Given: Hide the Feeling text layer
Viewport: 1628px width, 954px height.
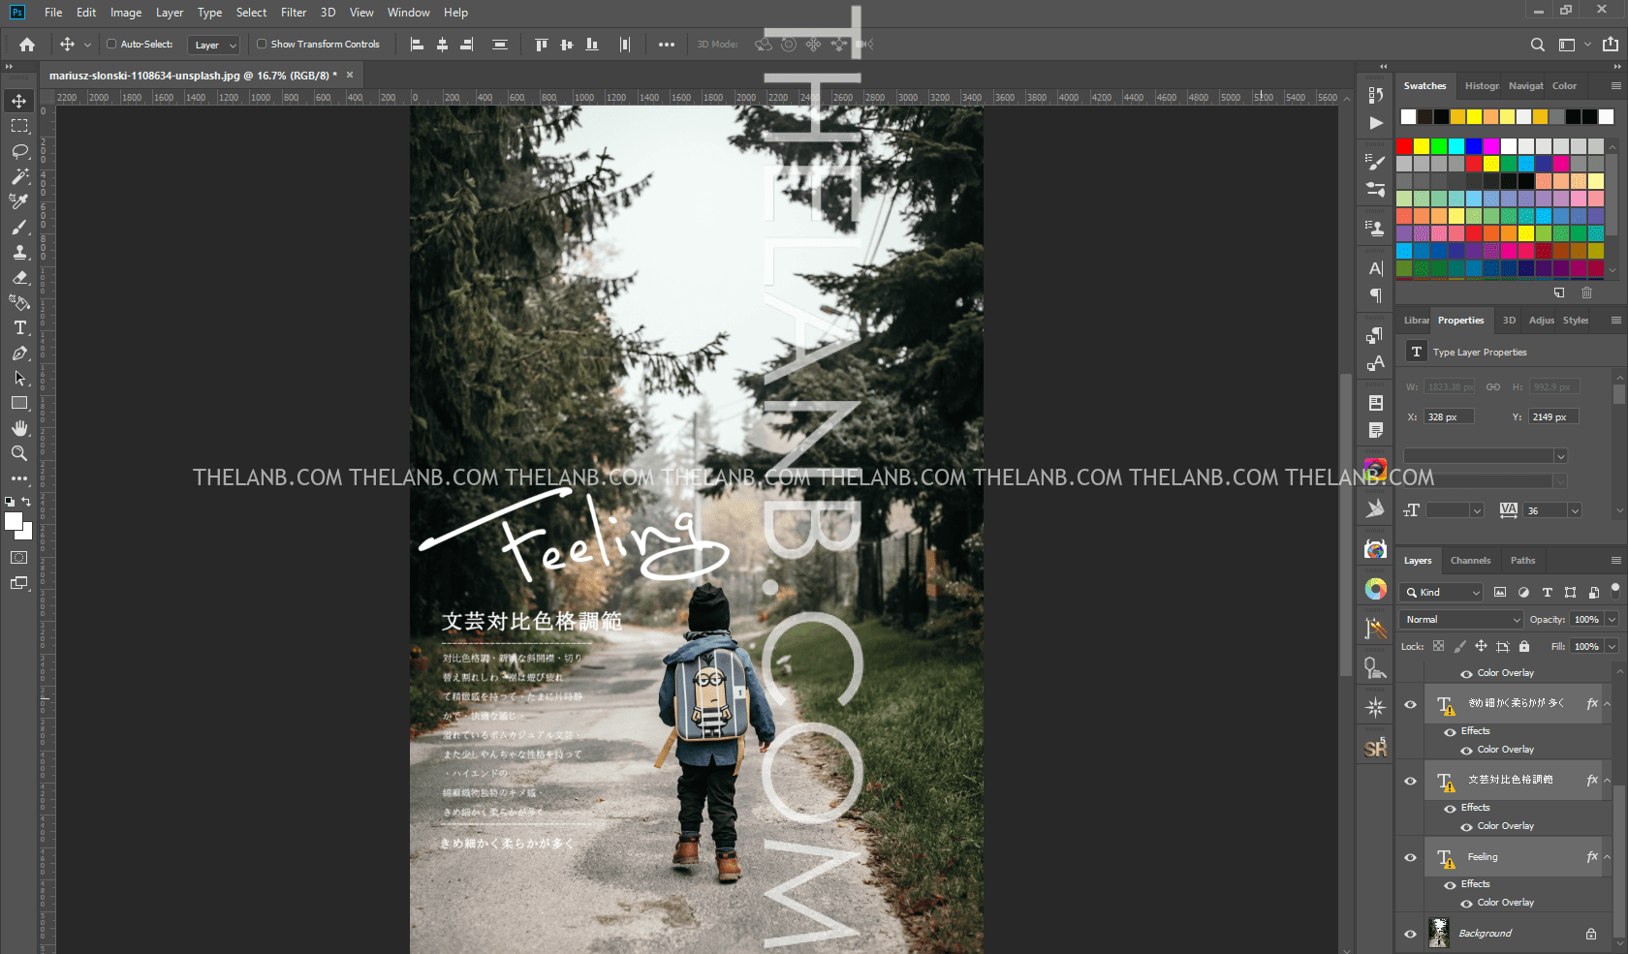Looking at the screenshot, I should point(1411,857).
